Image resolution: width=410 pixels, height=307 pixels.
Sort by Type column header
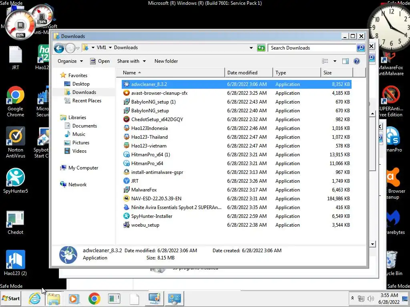pyautogui.click(x=297, y=73)
